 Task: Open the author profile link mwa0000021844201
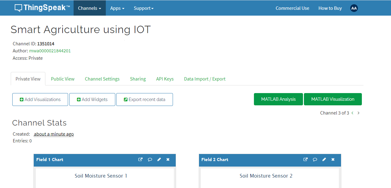50,51
